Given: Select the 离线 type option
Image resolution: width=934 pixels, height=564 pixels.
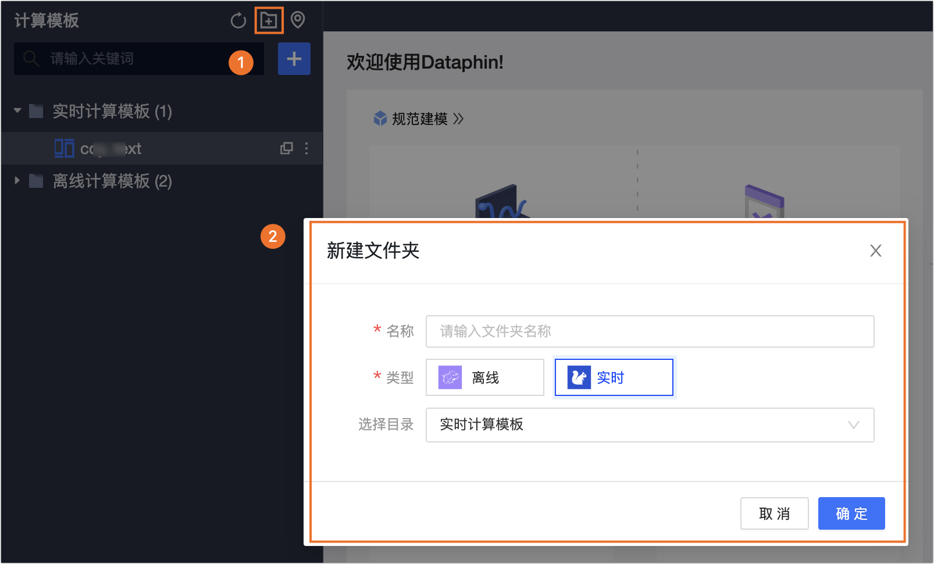Looking at the screenshot, I should (x=485, y=377).
